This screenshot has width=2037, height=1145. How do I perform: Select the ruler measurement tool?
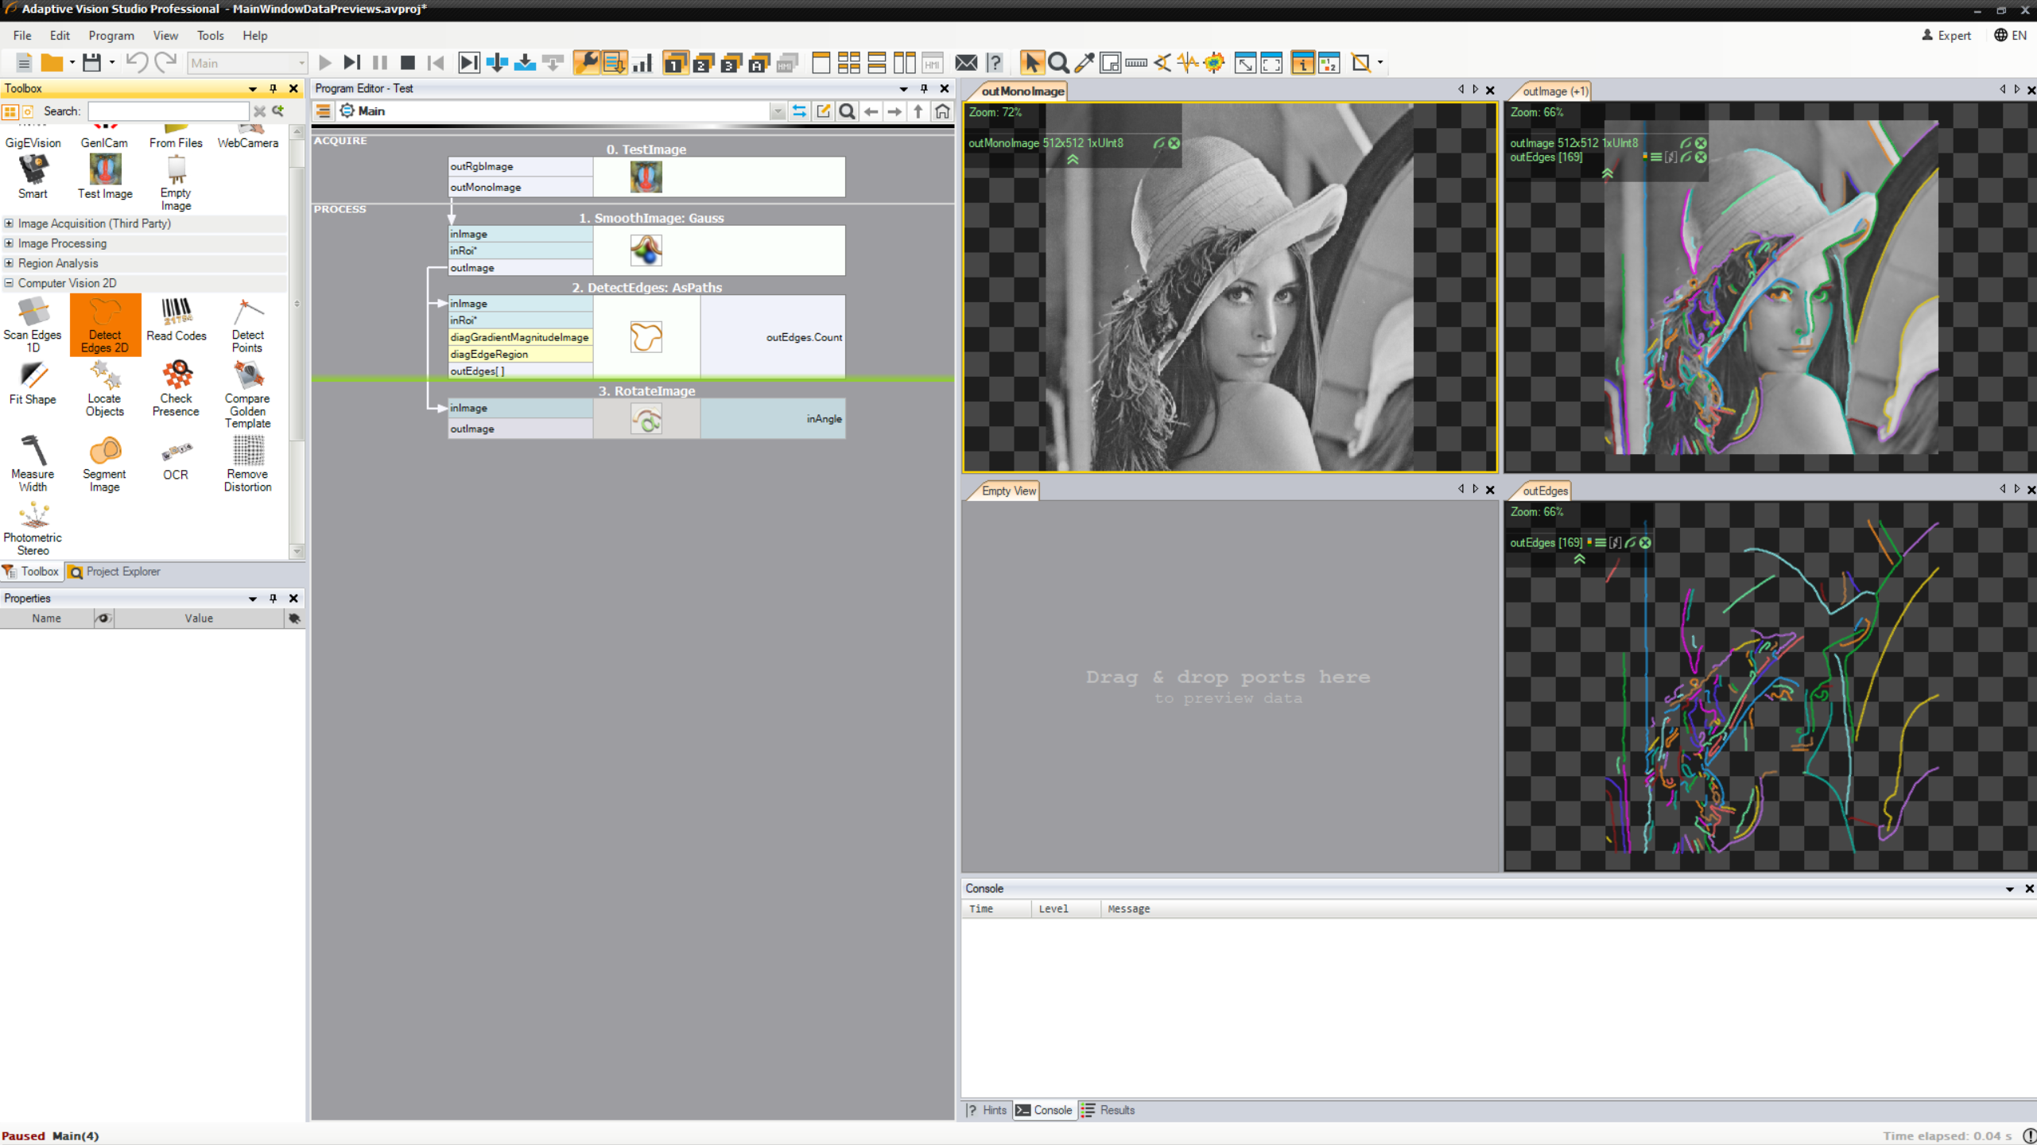click(1136, 63)
